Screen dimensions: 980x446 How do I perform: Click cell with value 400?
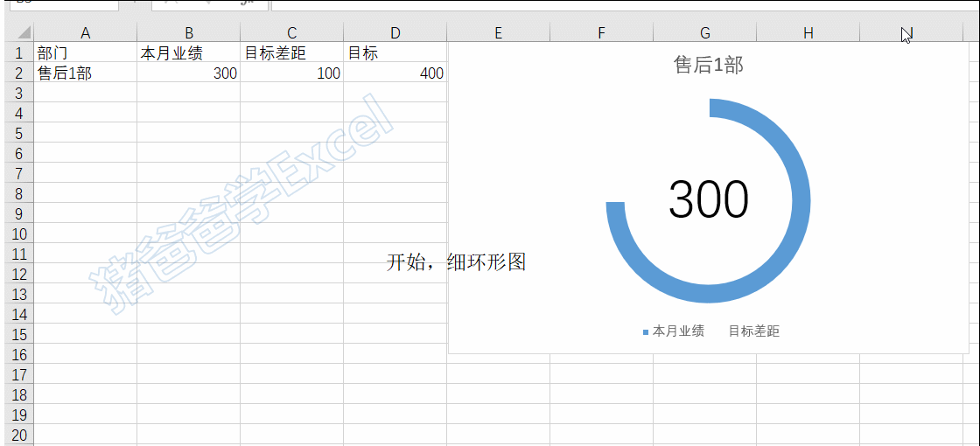395,73
